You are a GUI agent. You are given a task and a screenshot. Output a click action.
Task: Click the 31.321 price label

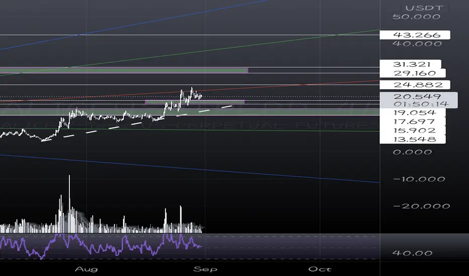click(x=411, y=64)
